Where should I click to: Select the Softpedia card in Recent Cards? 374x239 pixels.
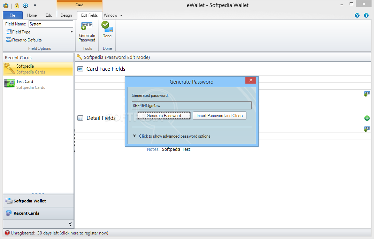[x=38, y=69]
